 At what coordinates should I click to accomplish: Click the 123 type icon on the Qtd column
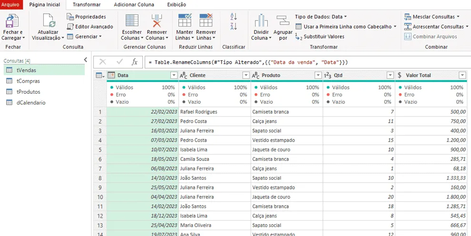tap(328, 75)
